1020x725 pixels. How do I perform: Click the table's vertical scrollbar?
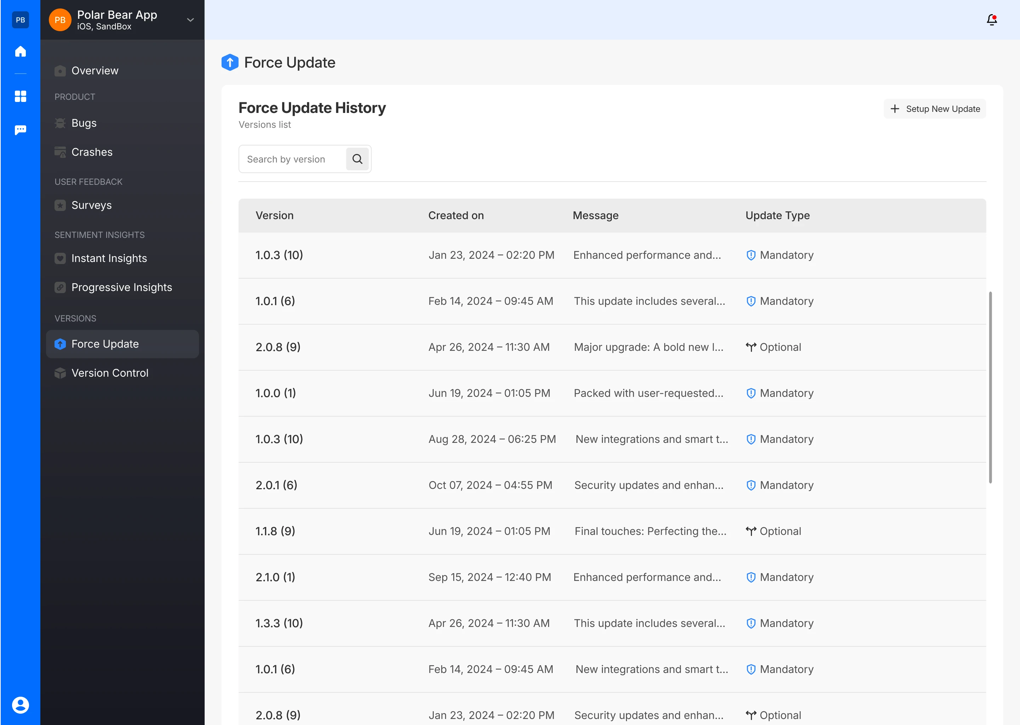point(990,387)
